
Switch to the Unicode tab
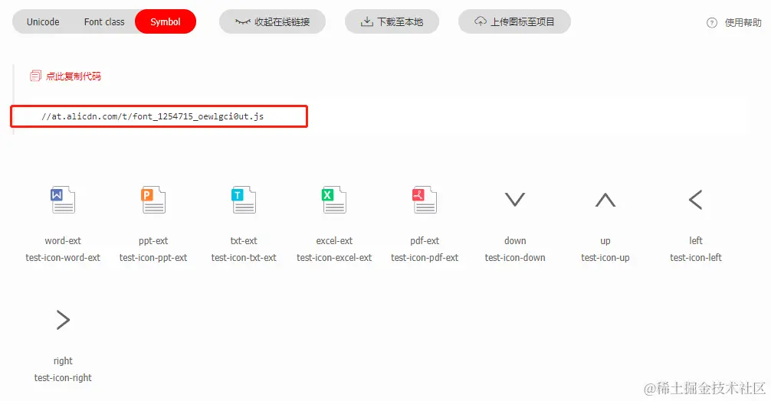43,21
